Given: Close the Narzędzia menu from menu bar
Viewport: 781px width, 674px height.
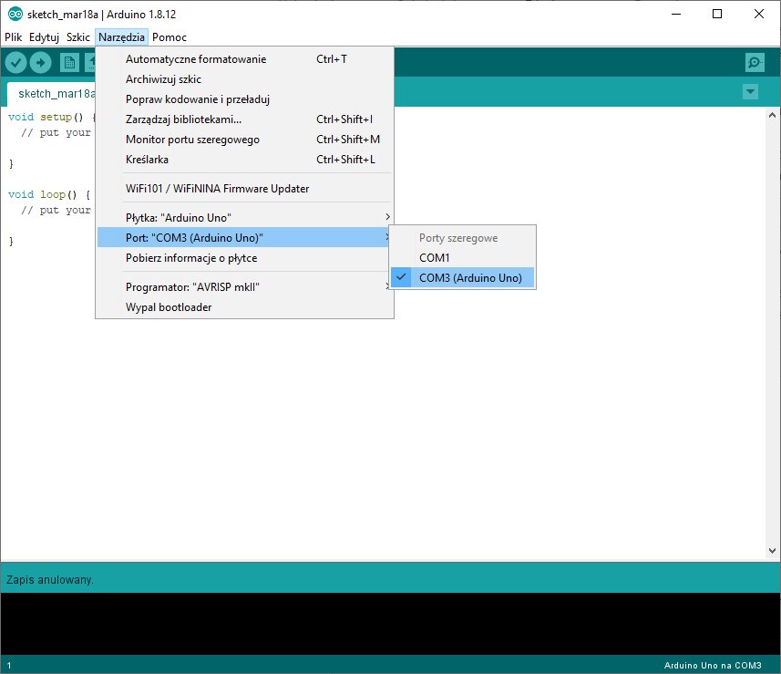Looking at the screenshot, I should tap(121, 37).
